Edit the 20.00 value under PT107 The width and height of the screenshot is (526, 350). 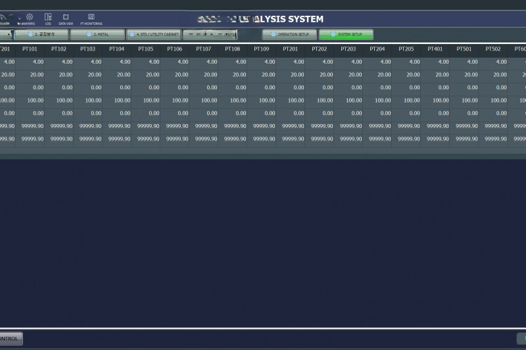coord(204,75)
